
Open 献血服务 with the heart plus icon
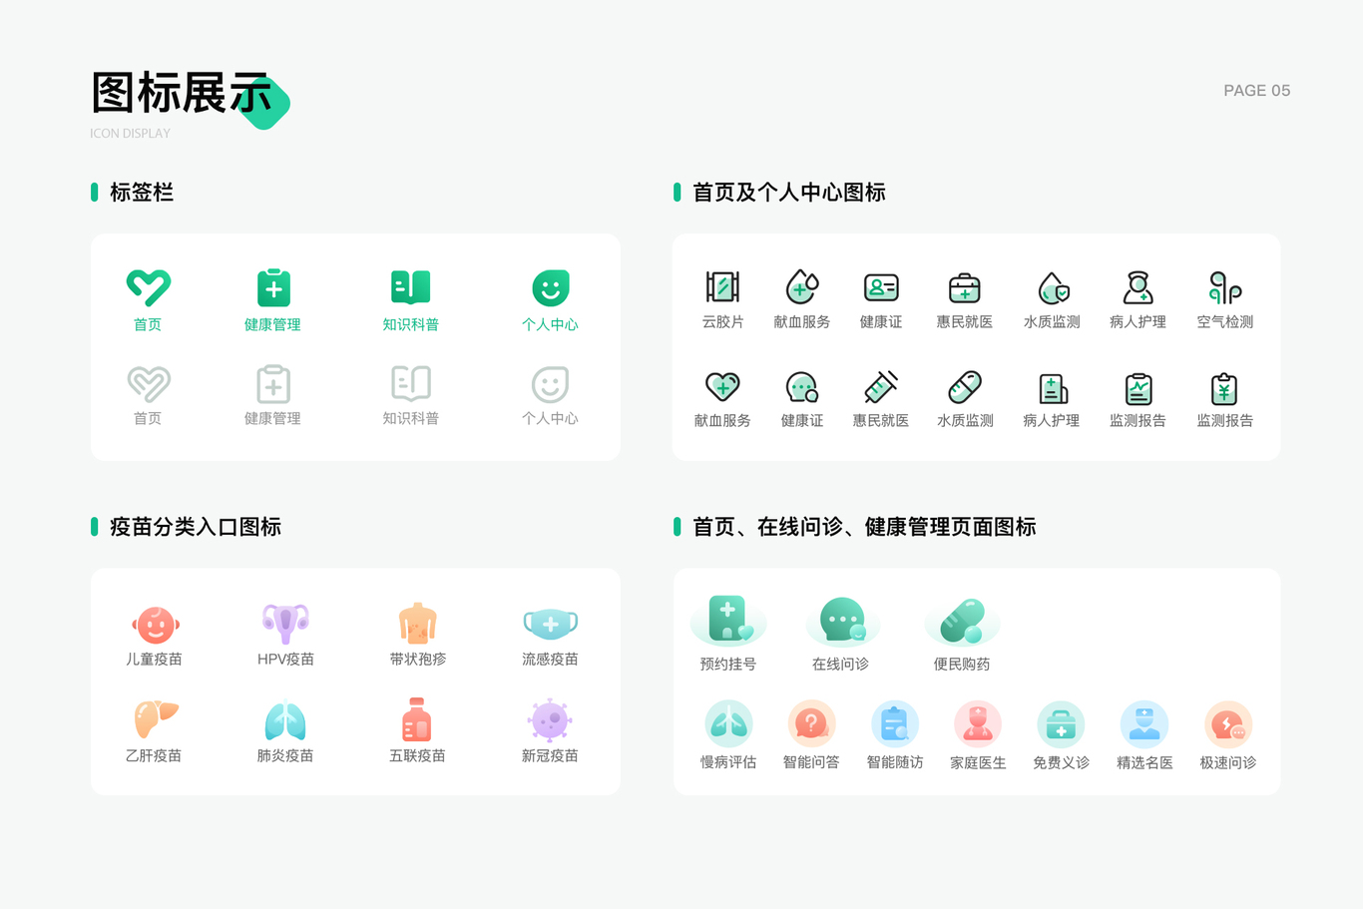coord(722,386)
